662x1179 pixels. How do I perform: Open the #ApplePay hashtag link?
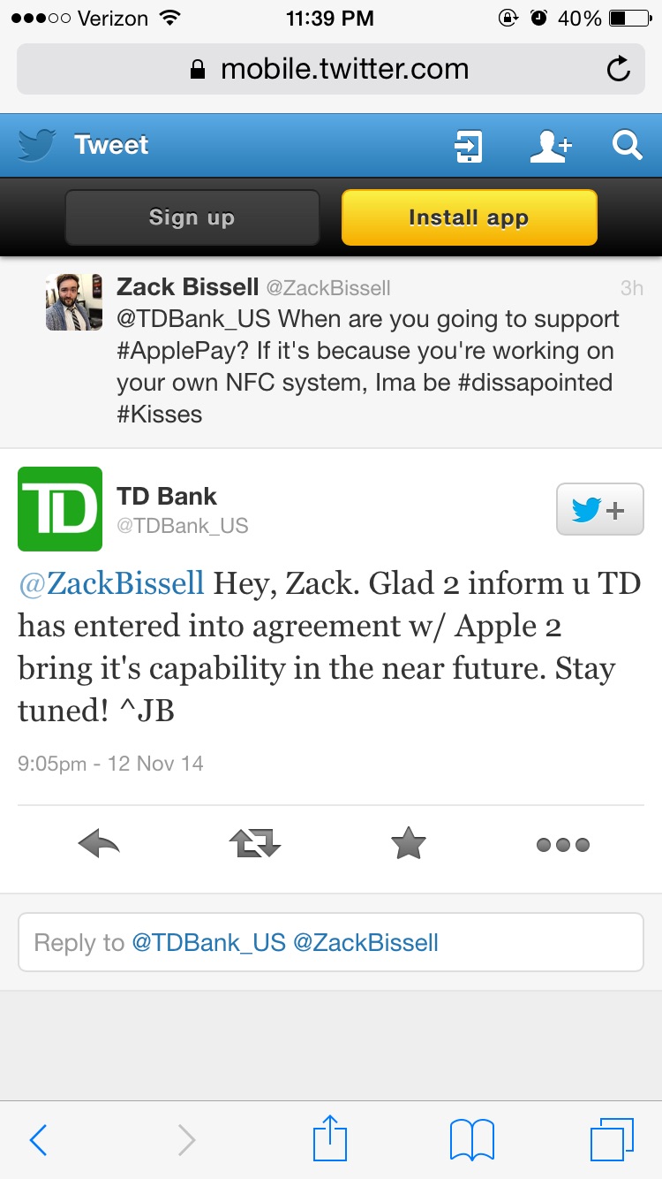(x=183, y=351)
